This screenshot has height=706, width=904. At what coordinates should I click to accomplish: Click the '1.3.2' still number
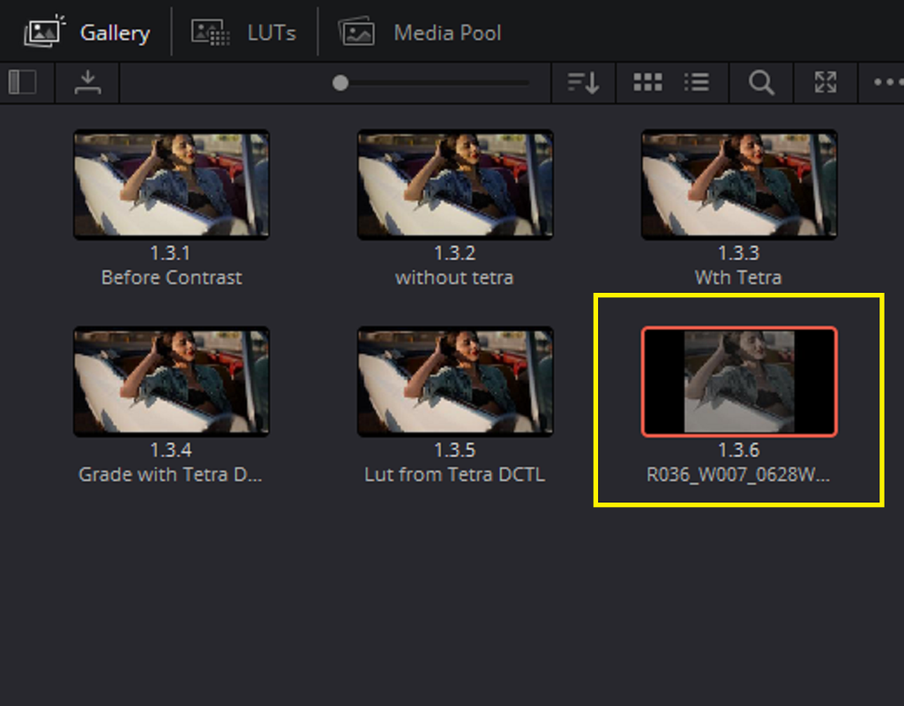coord(454,252)
